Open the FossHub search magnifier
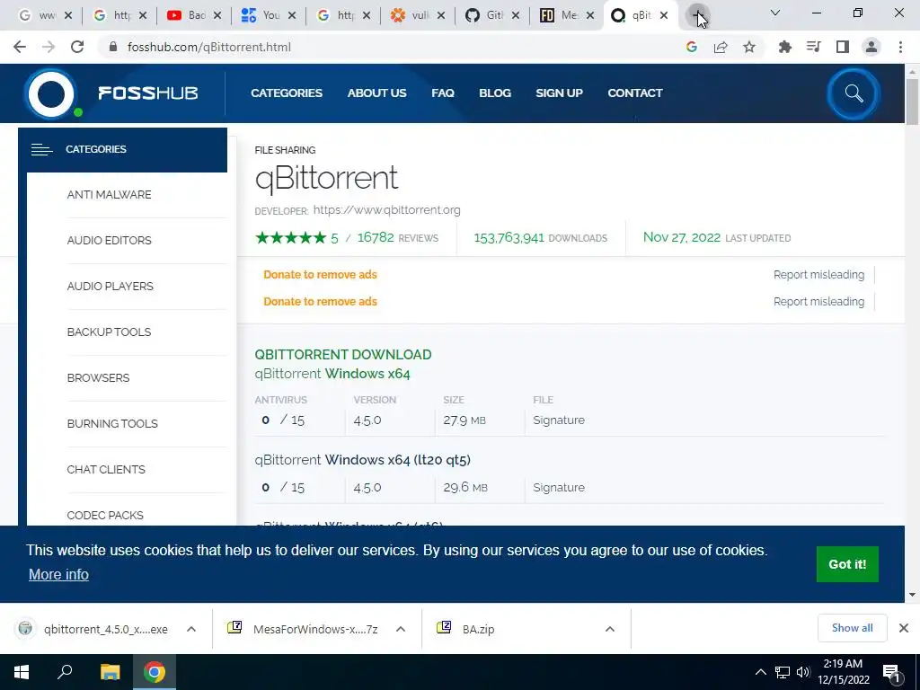 coord(854,93)
